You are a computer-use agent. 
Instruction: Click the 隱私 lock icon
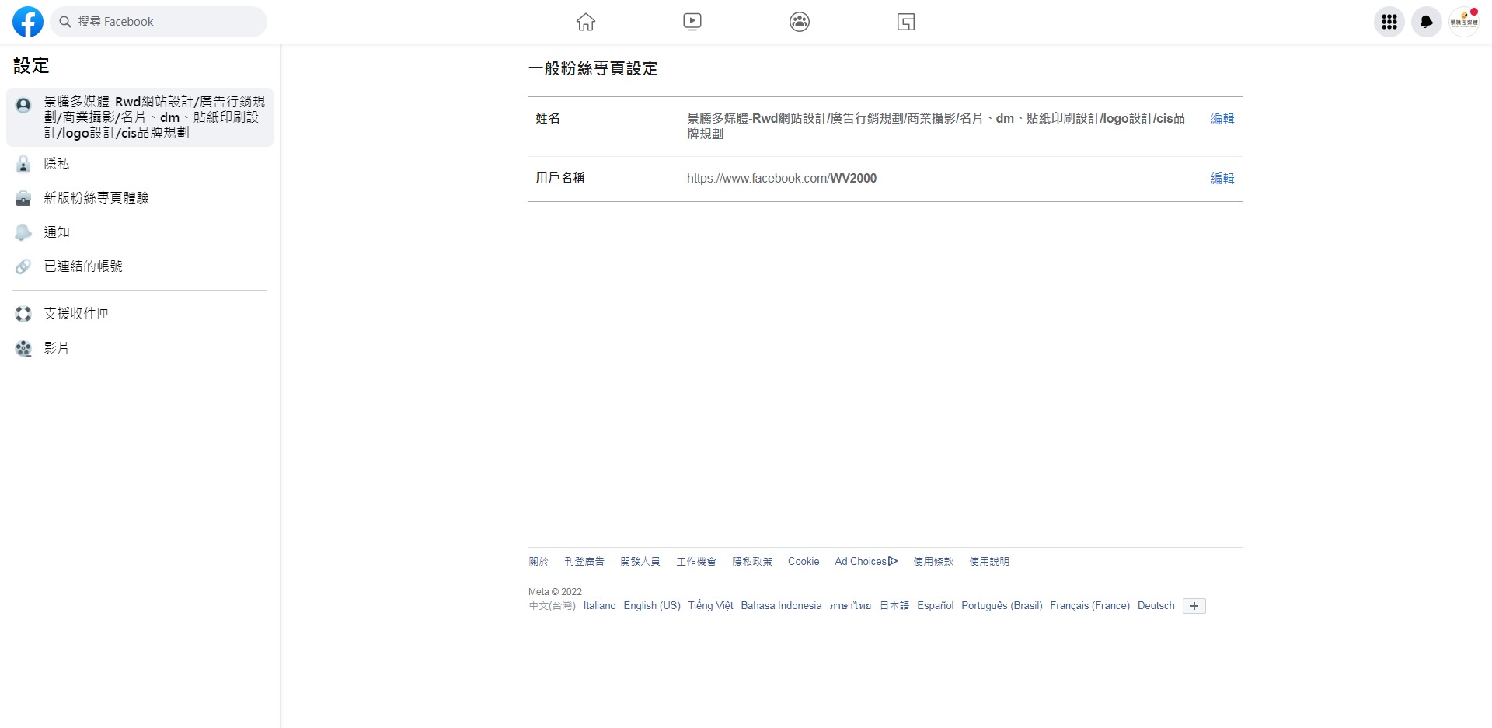pyautogui.click(x=23, y=164)
